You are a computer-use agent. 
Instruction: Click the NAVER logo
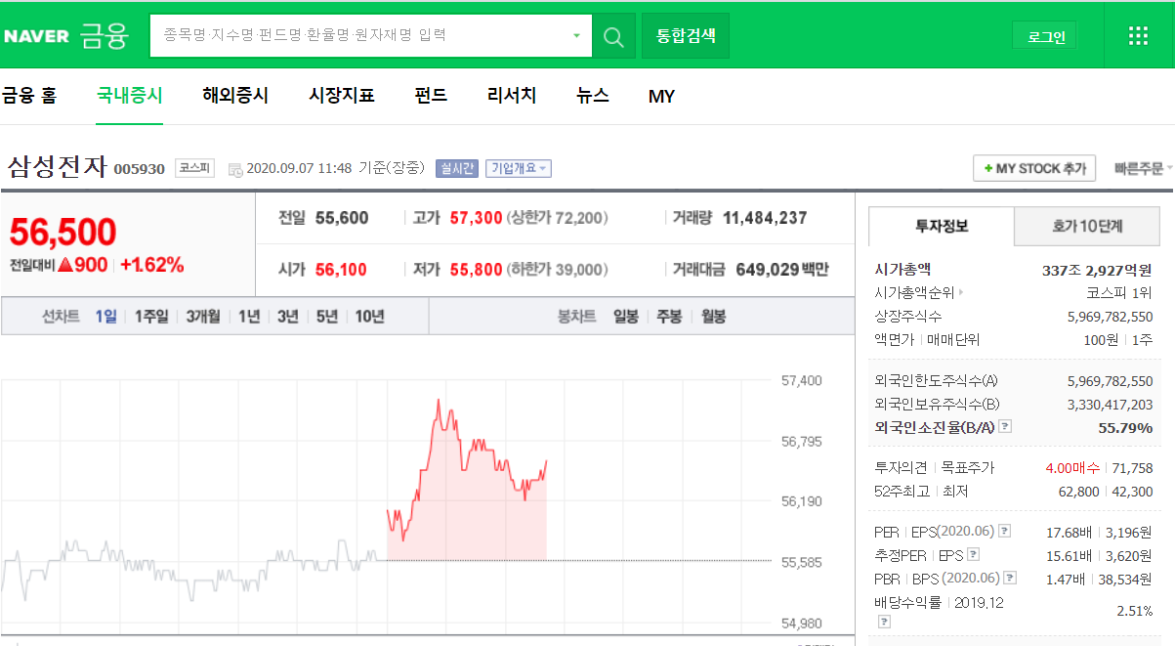tap(37, 36)
